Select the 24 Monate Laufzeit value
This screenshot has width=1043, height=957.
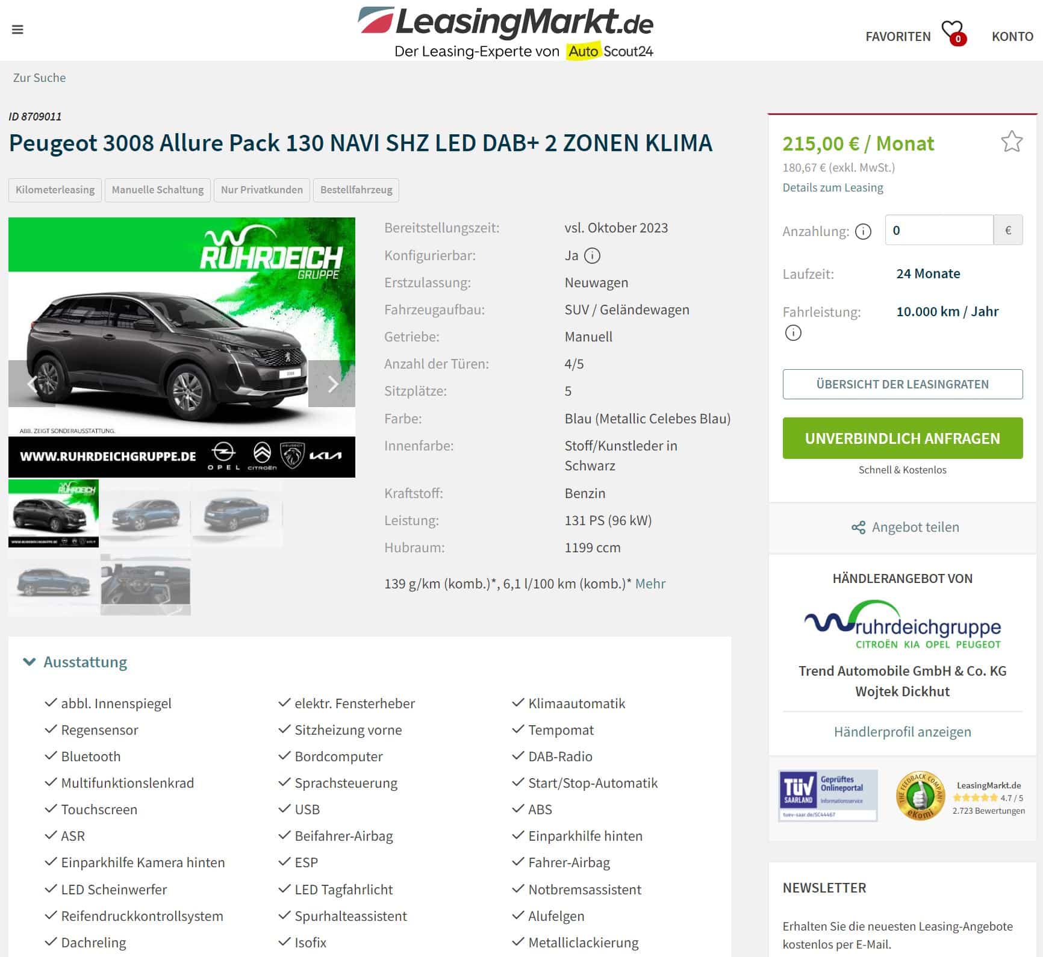tap(928, 273)
